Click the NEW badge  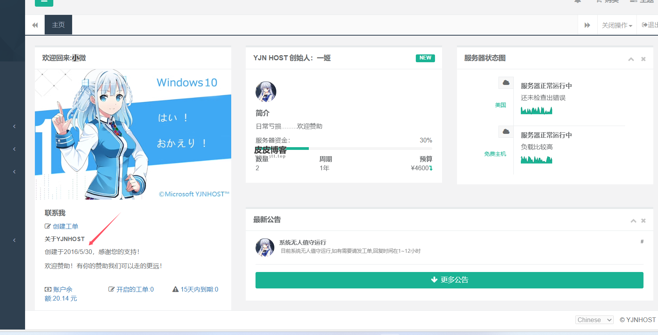click(425, 58)
